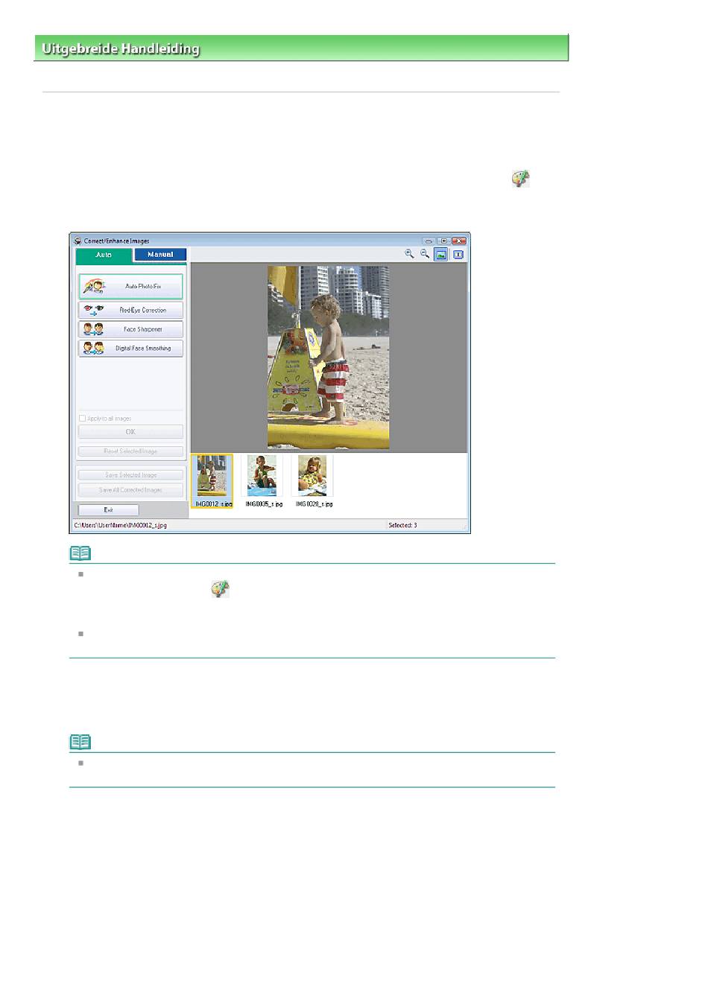Zoom in on the preview image
This screenshot has height=1001, width=708.
coord(409,254)
